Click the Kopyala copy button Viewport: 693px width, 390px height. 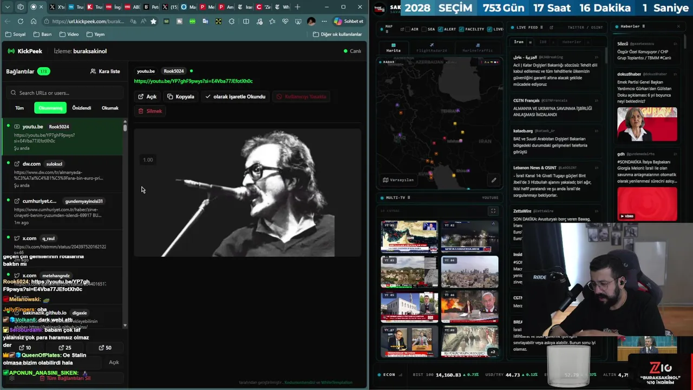[181, 96]
